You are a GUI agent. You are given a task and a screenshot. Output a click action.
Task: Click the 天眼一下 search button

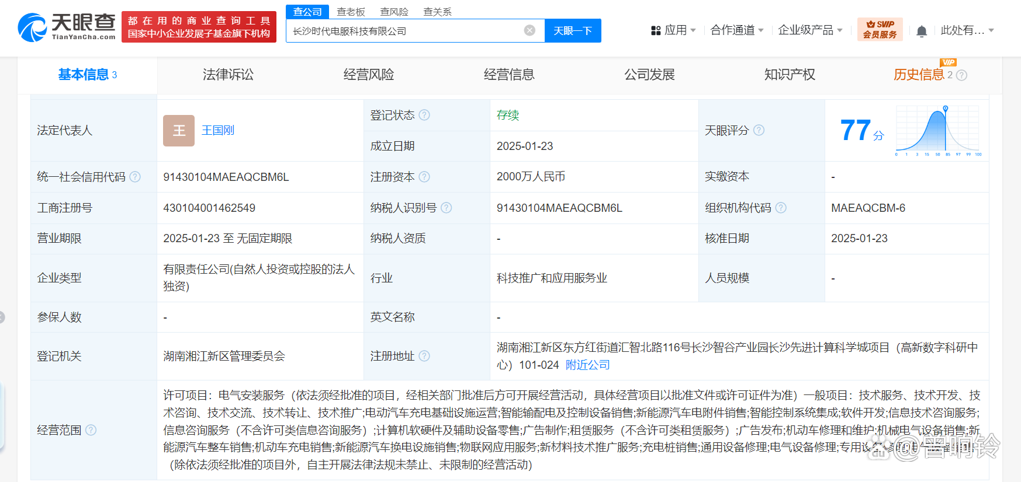(573, 30)
